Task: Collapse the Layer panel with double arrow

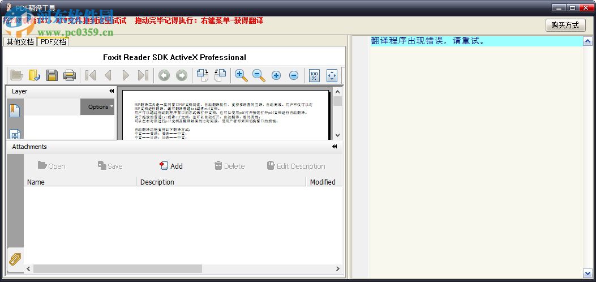Action: tap(112, 91)
